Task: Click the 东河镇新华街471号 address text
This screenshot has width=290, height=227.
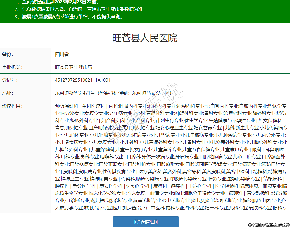Action: pos(75,93)
